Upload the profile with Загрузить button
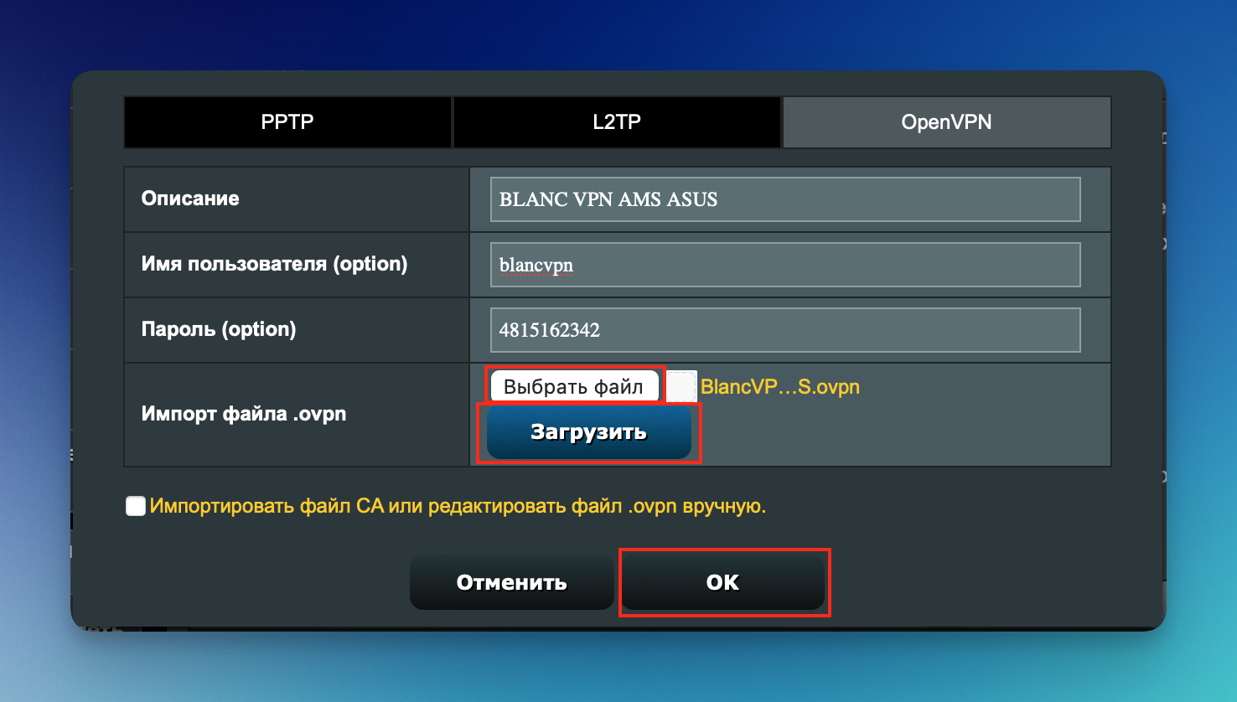The height and width of the screenshot is (702, 1237). pyautogui.click(x=588, y=432)
